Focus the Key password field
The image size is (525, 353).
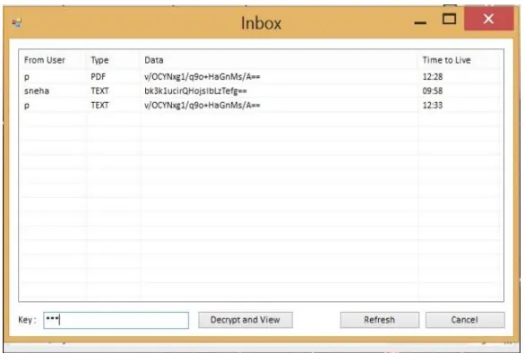tap(116, 320)
